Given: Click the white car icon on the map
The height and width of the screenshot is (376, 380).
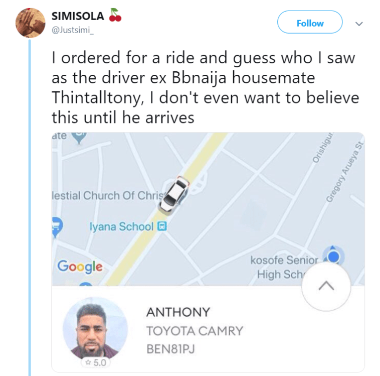Looking at the screenshot, I should tap(174, 195).
